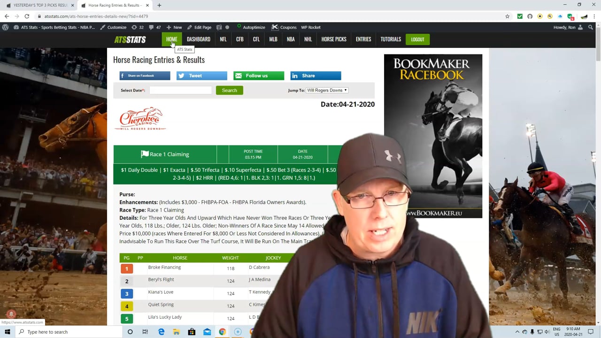601x338 pixels.
Task: Open a new browser tab
Action: point(159,5)
